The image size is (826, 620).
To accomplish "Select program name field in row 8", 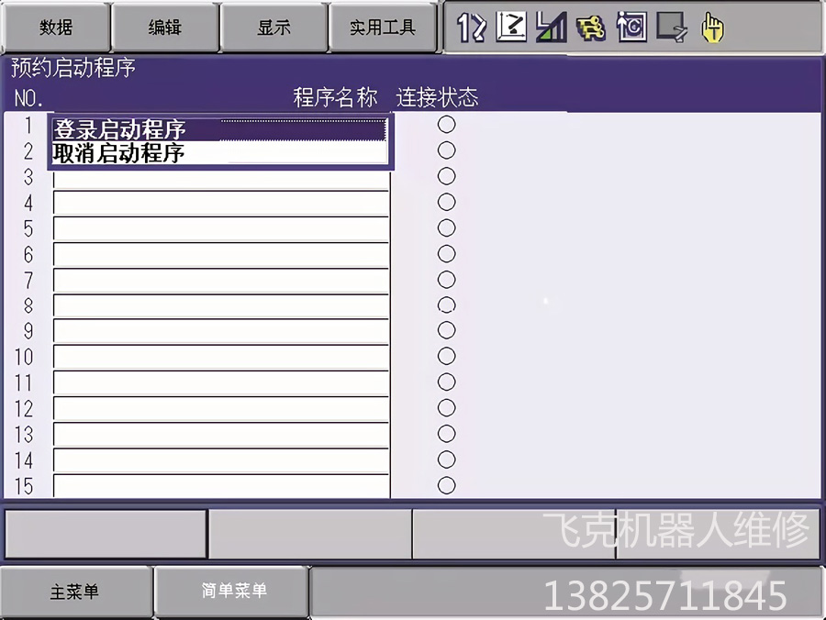I will [221, 305].
